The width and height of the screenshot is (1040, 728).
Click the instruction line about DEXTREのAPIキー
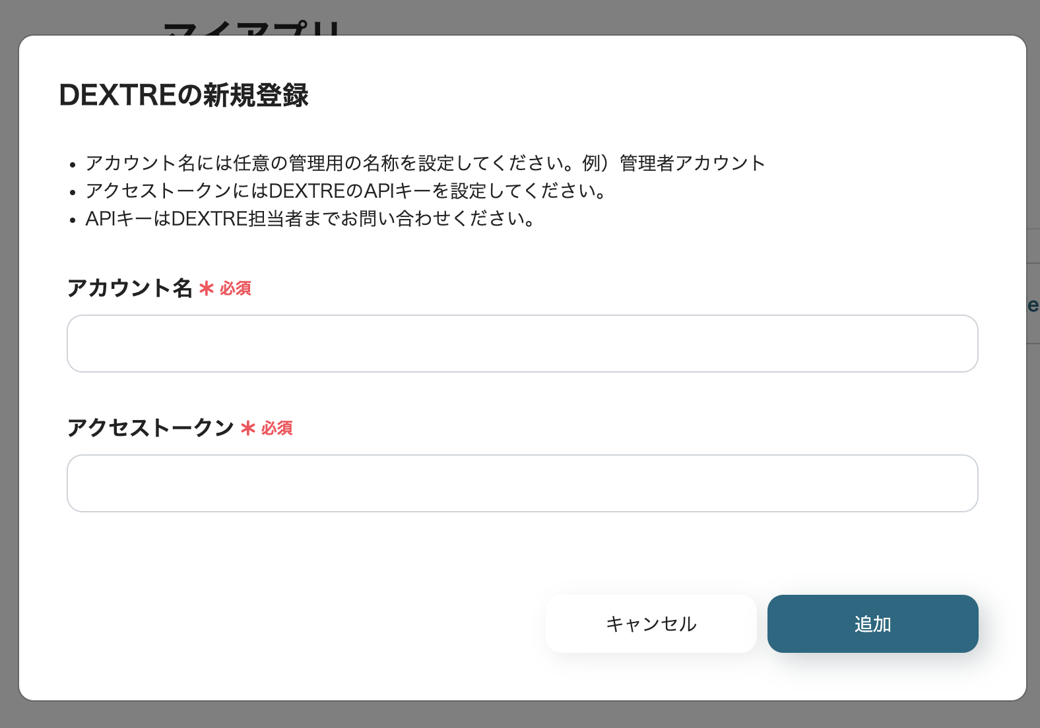point(346,191)
